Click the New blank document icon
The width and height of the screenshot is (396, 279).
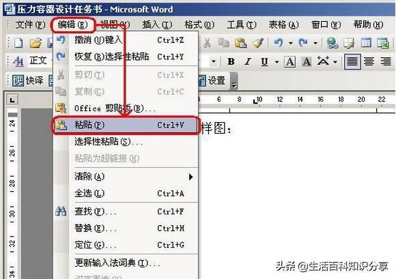tap(18, 42)
